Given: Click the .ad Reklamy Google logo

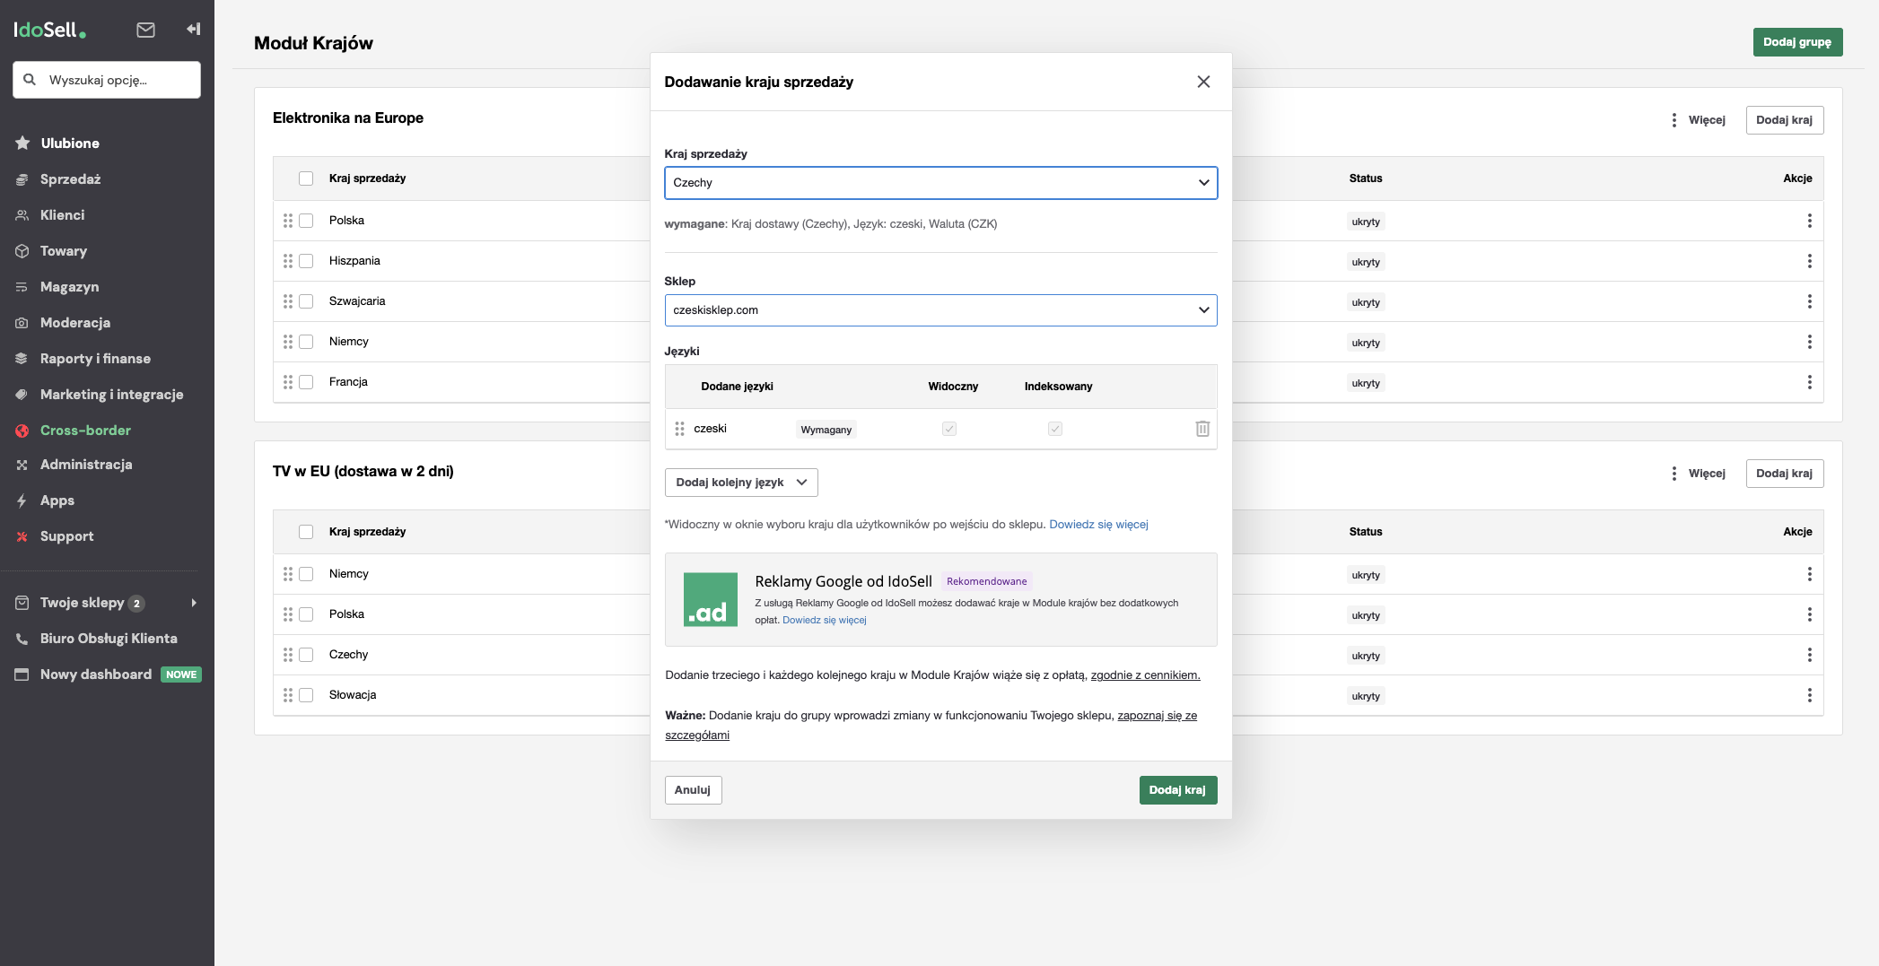Looking at the screenshot, I should 710,599.
